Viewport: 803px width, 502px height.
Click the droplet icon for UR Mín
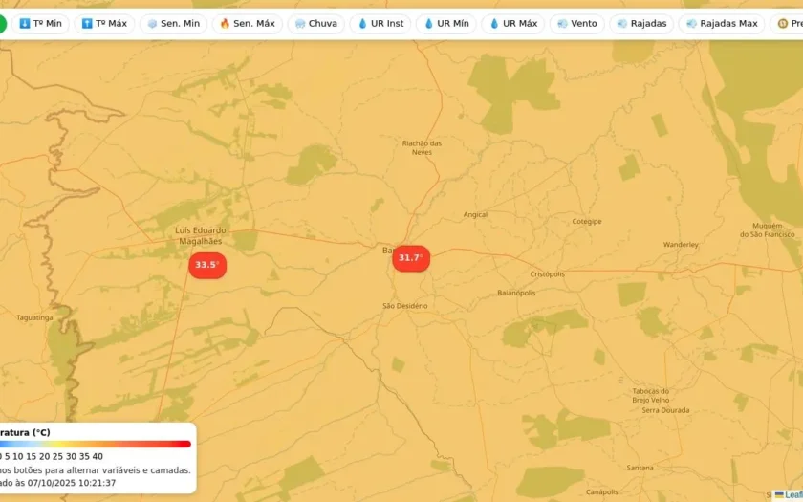(428, 24)
